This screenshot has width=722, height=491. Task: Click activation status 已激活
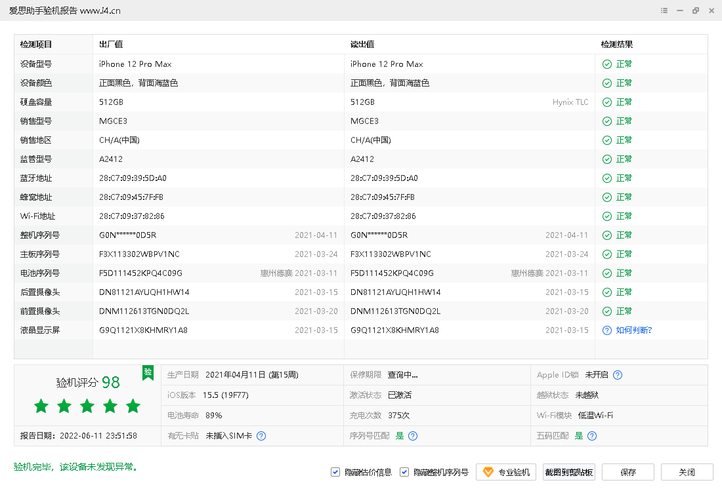pyautogui.click(x=400, y=395)
